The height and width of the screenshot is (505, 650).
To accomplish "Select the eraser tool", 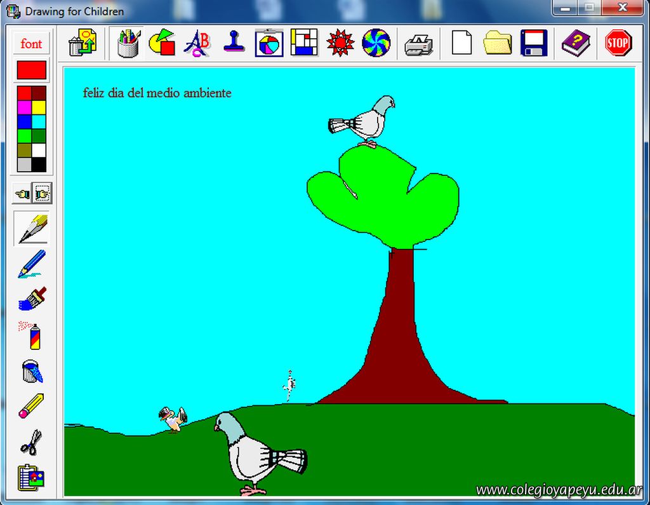I will click(x=32, y=406).
